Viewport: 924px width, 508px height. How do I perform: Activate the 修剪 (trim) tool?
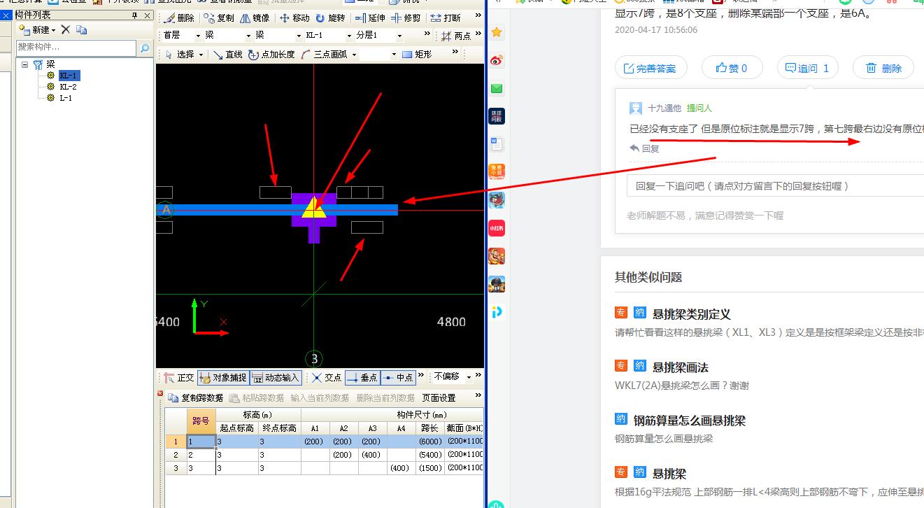pos(406,18)
